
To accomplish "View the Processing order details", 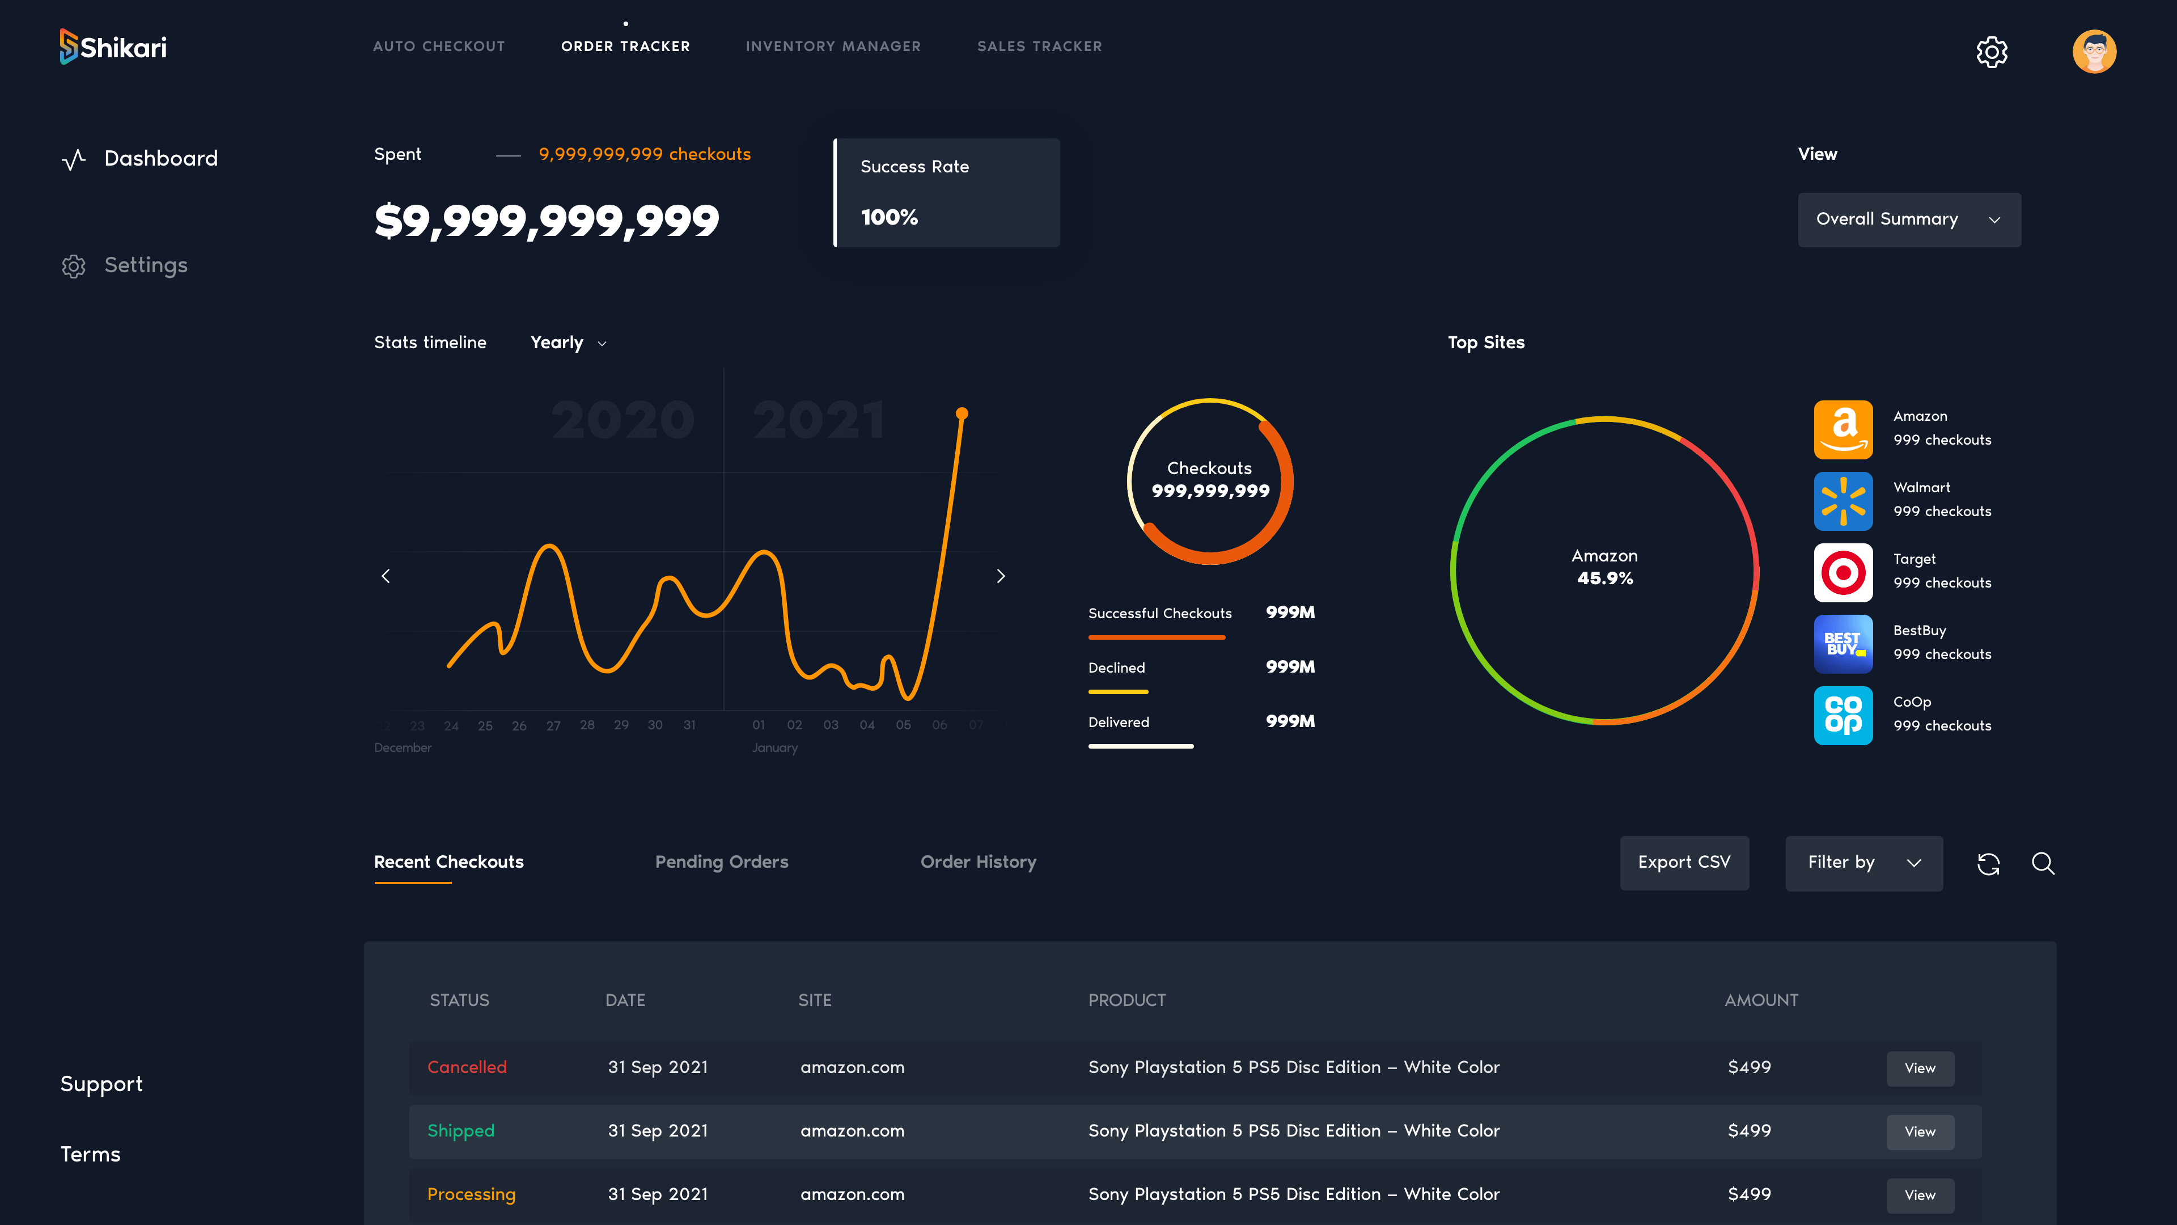I will click(x=1920, y=1196).
